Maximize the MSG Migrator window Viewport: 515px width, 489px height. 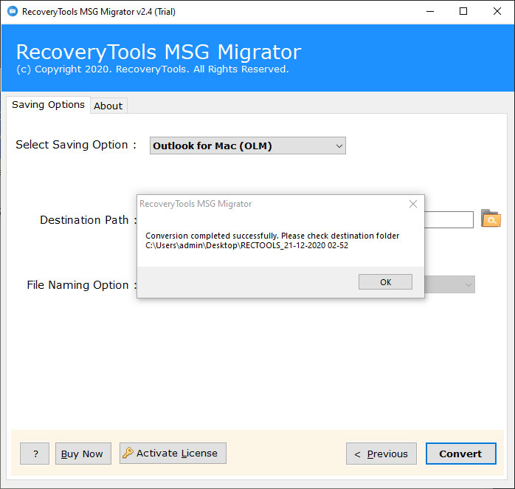(x=463, y=12)
